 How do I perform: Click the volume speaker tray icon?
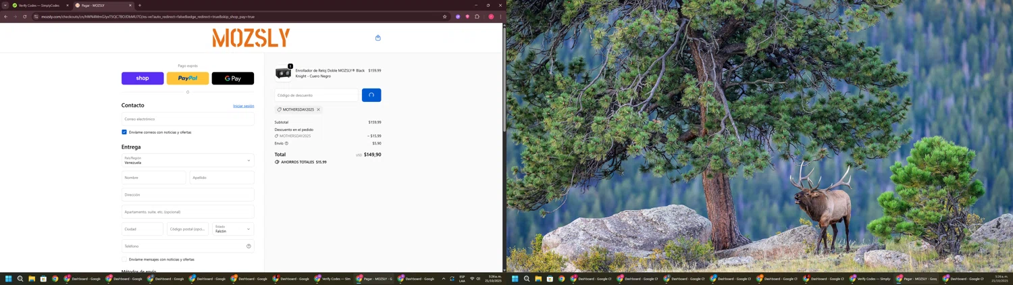coord(478,278)
